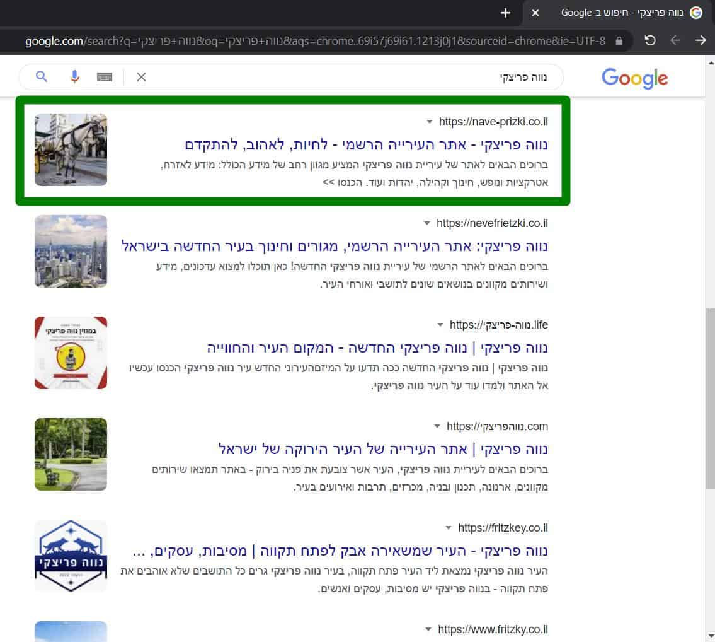Open a new tab with plus button
This screenshot has height=642, width=715.
505,13
